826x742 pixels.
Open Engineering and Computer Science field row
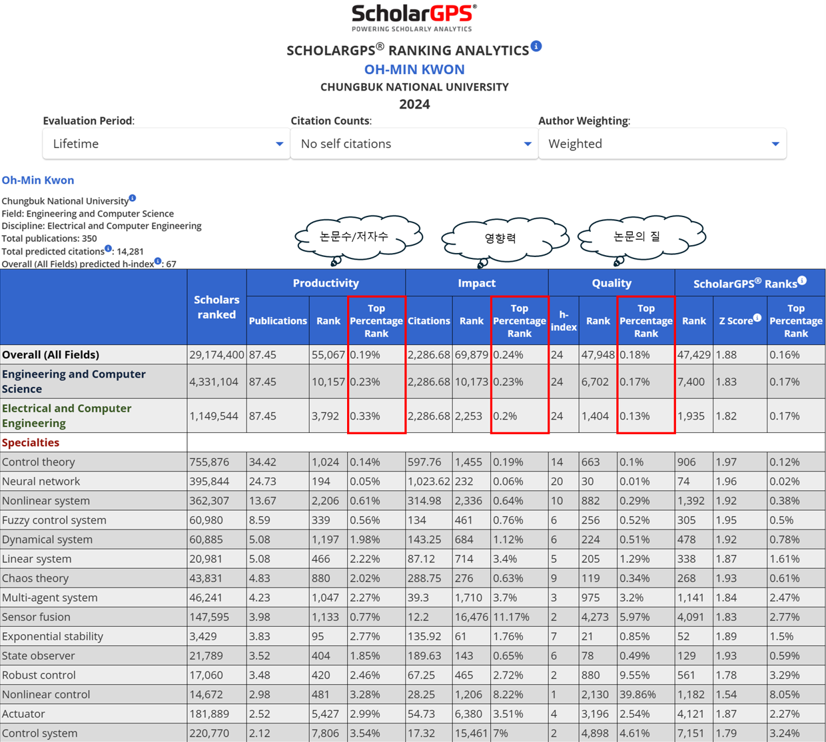tap(73, 381)
